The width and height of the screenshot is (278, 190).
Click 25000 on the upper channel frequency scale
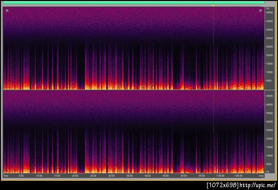(269, 47)
